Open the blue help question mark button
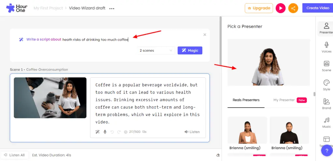333x161 pixels. [326, 151]
